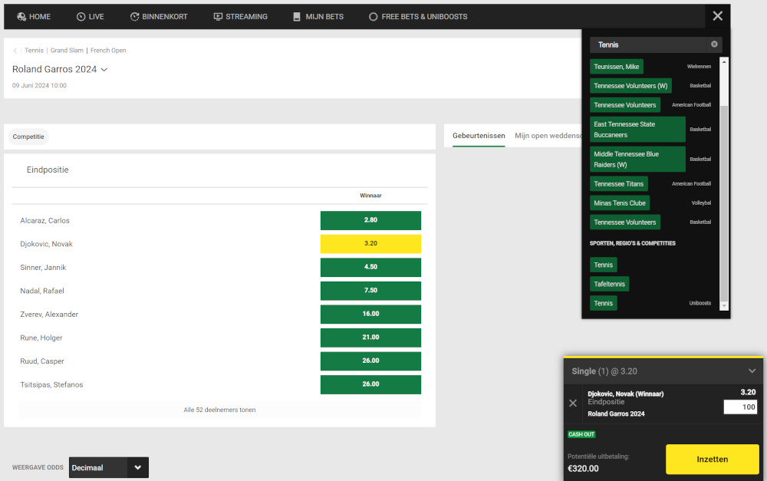Remove Djokovic bet from the betslip
This screenshot has width=767, height=481.
[573, 404]
